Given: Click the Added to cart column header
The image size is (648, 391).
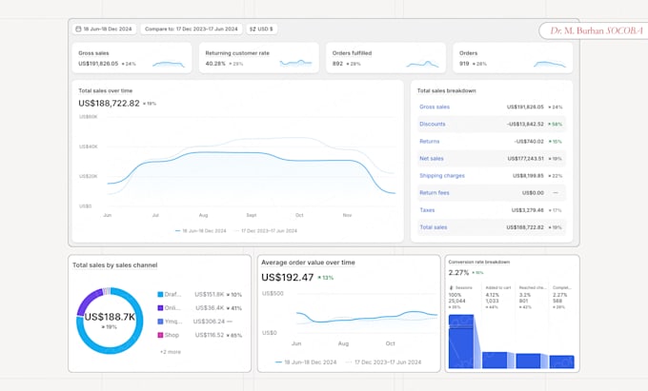Looking at the screenshot, I should point(498,287).
